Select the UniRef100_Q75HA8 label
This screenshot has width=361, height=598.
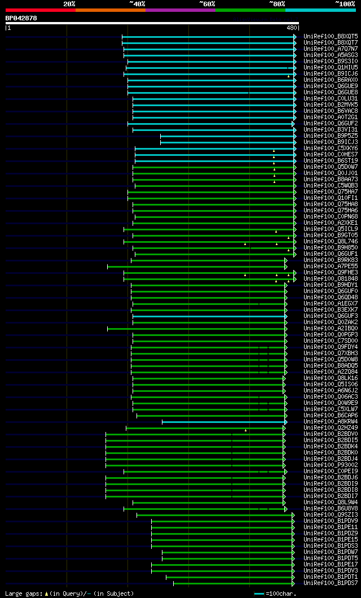coord(331,204)
